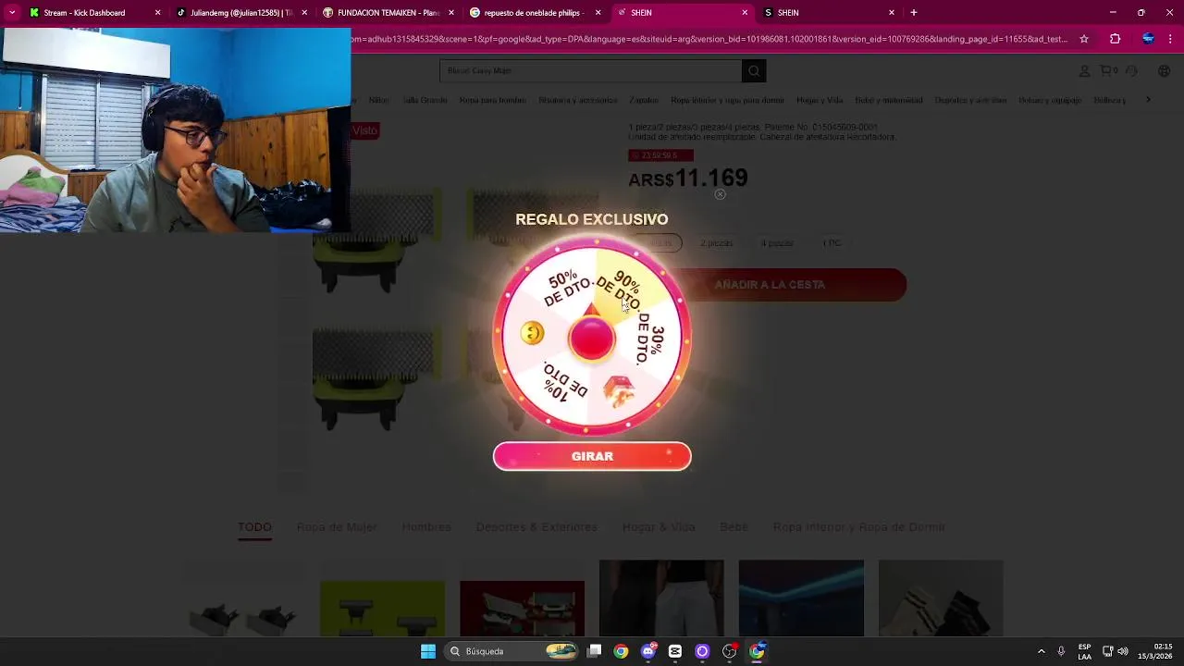This screenshot has height=666, width=1184.
Task: Select the Hogar & Vida recommendations tab
Action: [x=659, y=527]
